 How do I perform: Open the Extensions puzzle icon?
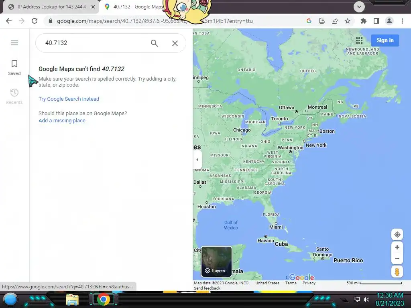pos(363,21)
